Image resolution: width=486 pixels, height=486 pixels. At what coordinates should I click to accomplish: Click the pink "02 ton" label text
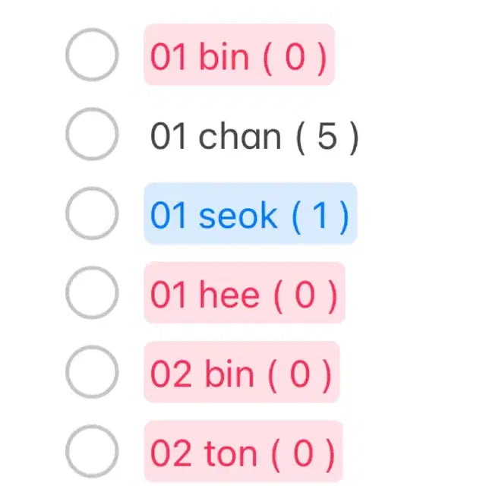click(203, 453)
